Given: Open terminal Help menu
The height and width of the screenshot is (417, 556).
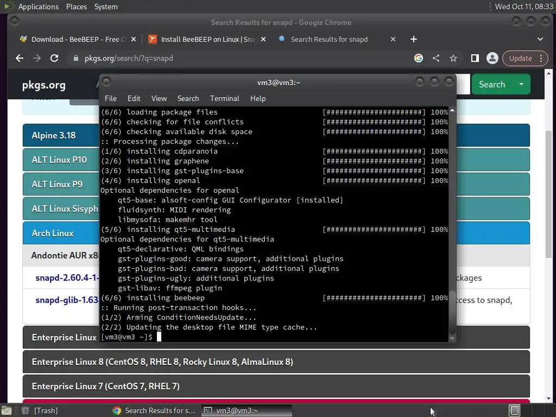Looking at the screenshot, I should [258, 99].
